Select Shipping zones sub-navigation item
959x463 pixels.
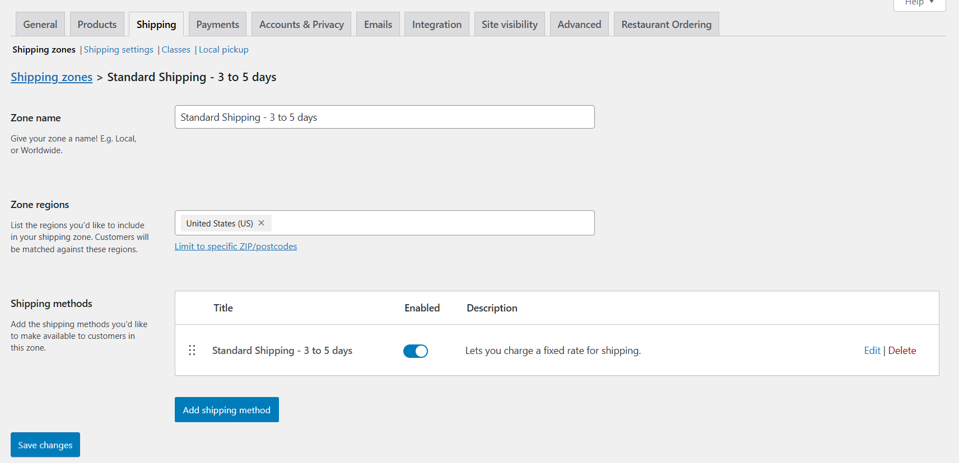coord(44,49)
